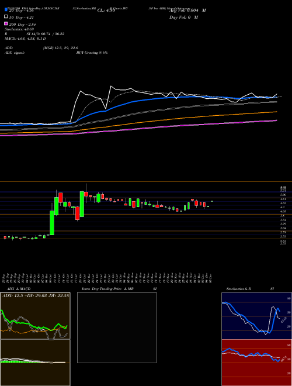Click the 'ADX signal:' label
The image size is (292, 386).
point(15,53)
